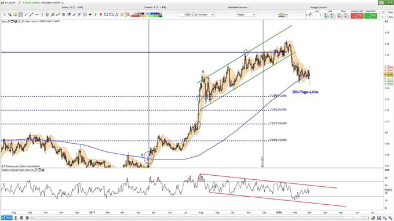Select the triangle drawing tool
Screen dimensions: 394x221
point(116,15)
